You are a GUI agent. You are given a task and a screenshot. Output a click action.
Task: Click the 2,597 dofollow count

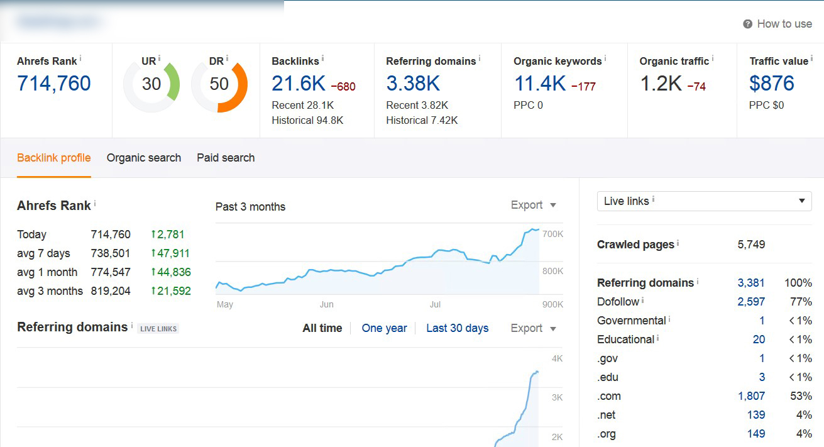point(751,302)
